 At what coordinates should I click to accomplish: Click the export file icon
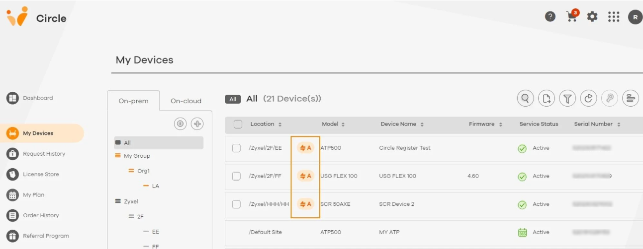[547, 98]
